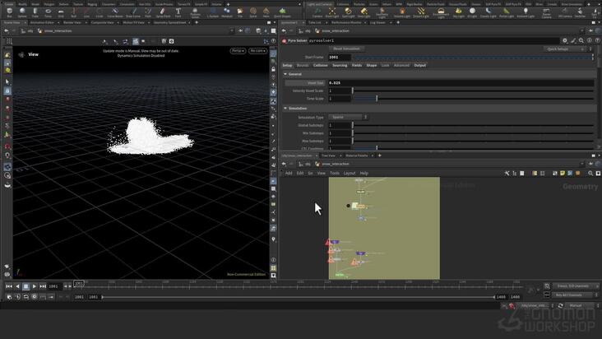Select the Sky Light shelf tool
Screen dimensions: 602x339
tap(458, 12)
